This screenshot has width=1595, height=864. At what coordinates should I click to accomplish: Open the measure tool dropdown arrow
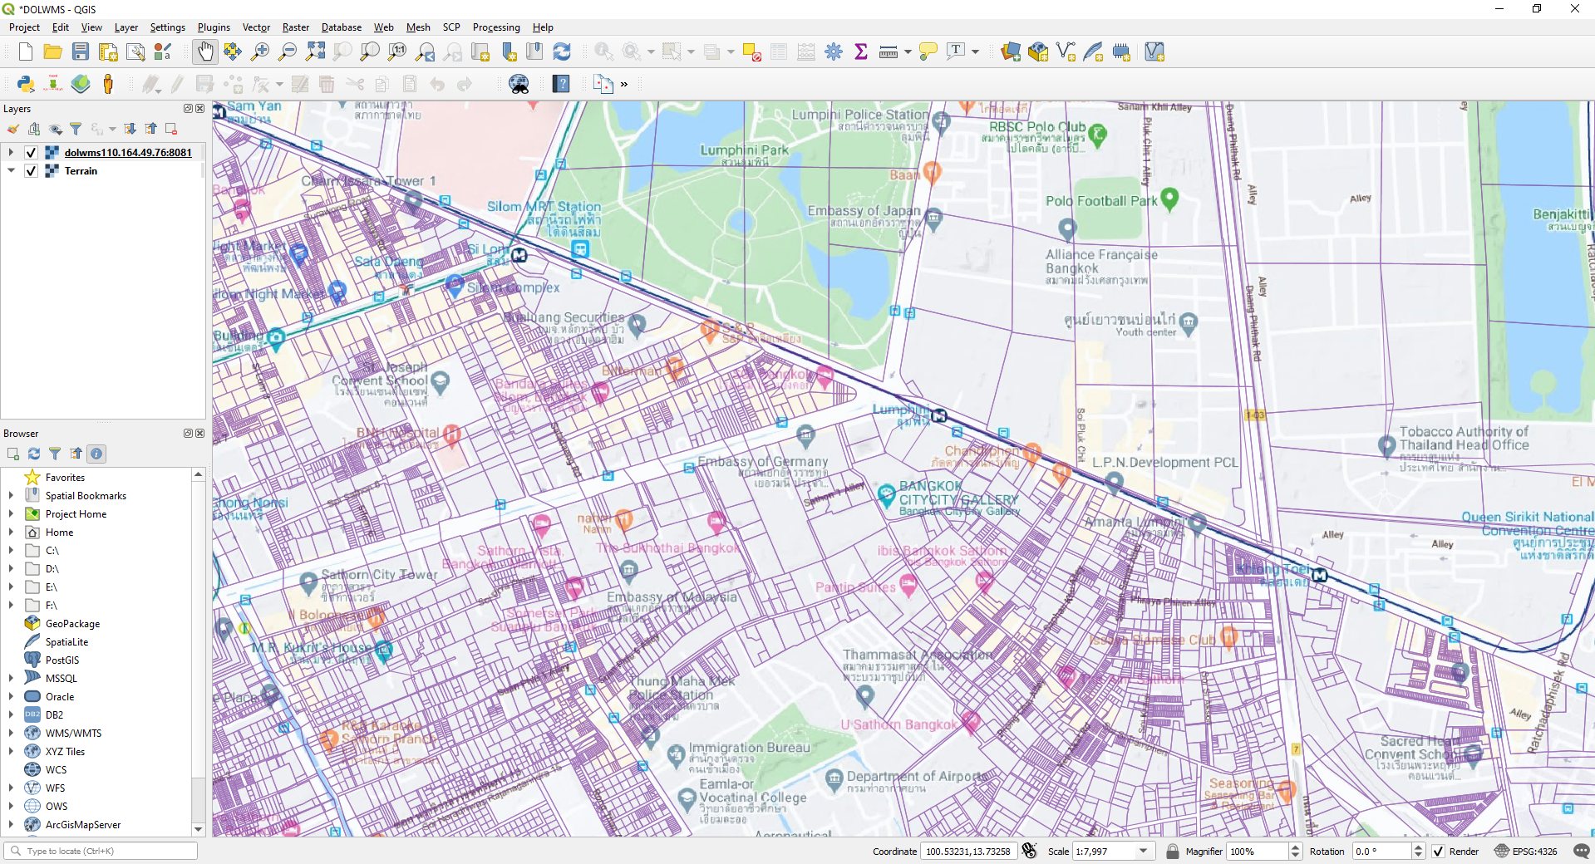tap(908, 52)
